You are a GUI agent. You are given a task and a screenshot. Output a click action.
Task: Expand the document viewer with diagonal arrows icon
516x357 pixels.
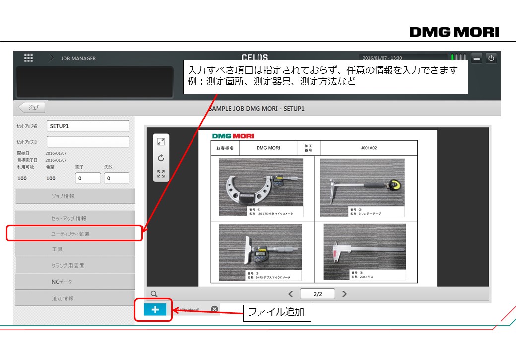pos(161,142)
